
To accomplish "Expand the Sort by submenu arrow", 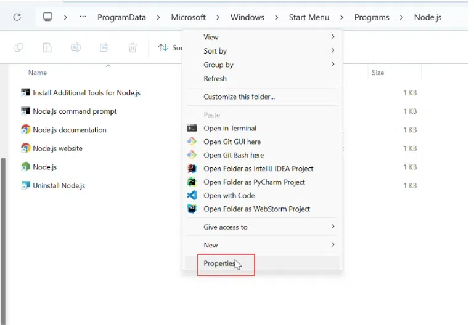I will pos(333,50).
